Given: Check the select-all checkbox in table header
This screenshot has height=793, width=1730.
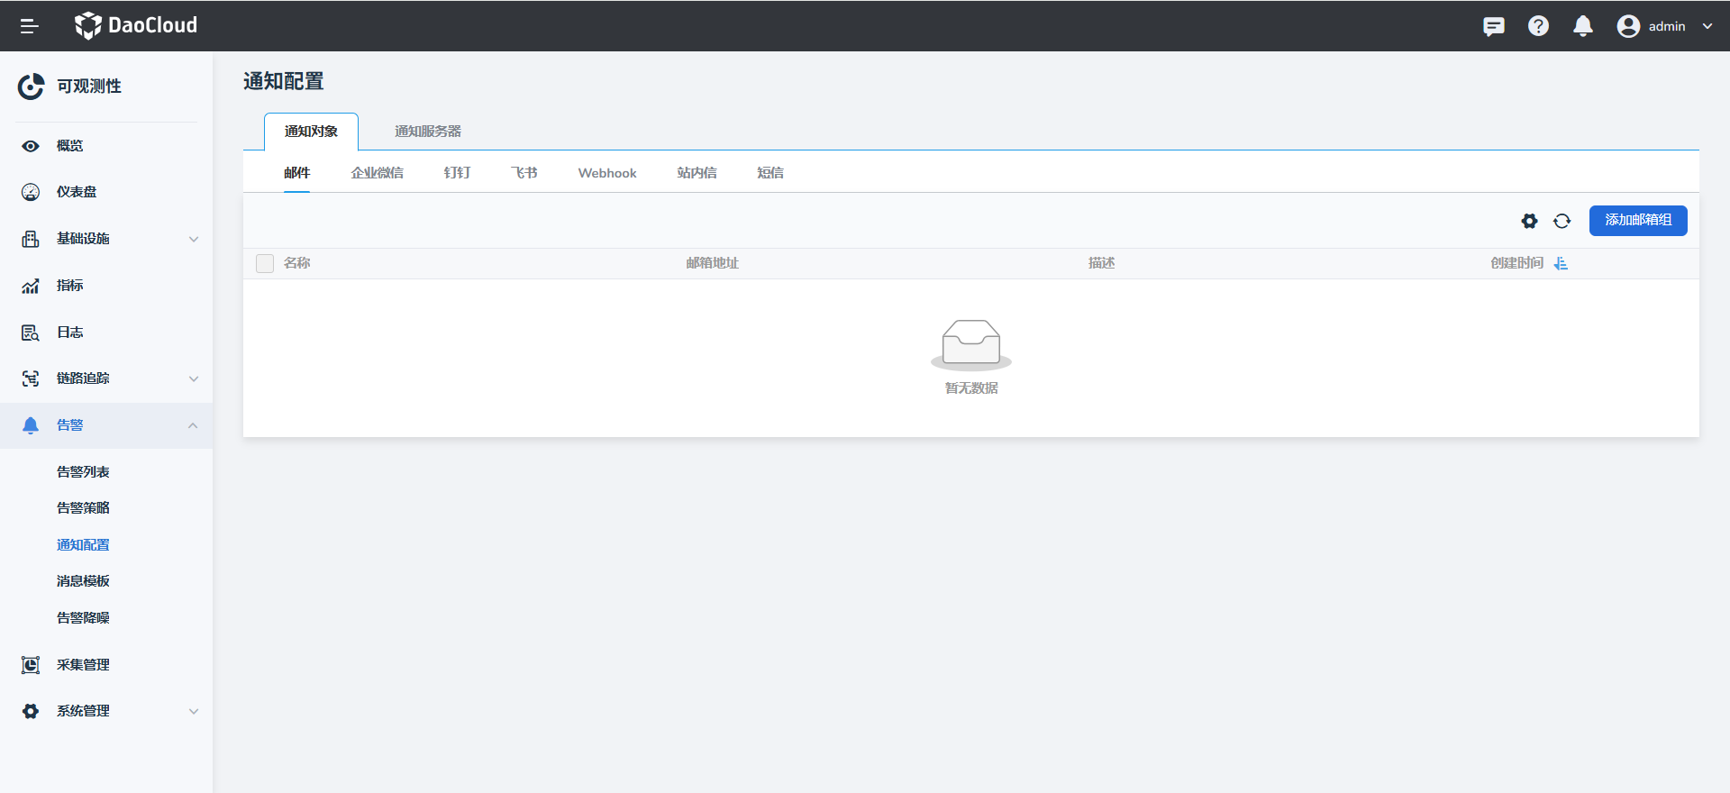Looking at the screenshot, I should coord(265,263).
